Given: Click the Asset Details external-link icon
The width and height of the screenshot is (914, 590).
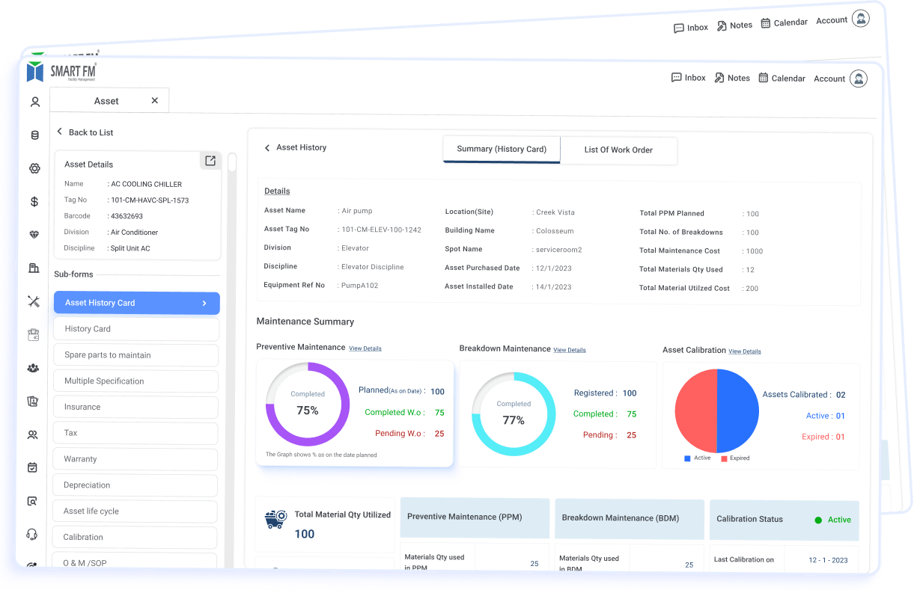Looking at the screenshot, I should pyautogui.click(x=210, y=160).
